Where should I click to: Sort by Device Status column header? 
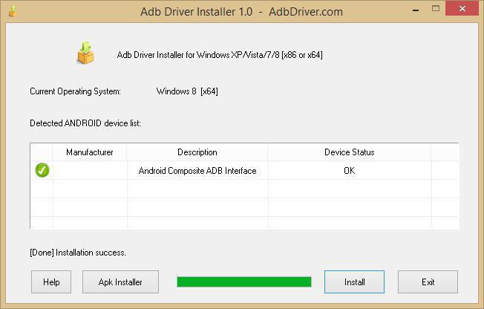(350, 152)
